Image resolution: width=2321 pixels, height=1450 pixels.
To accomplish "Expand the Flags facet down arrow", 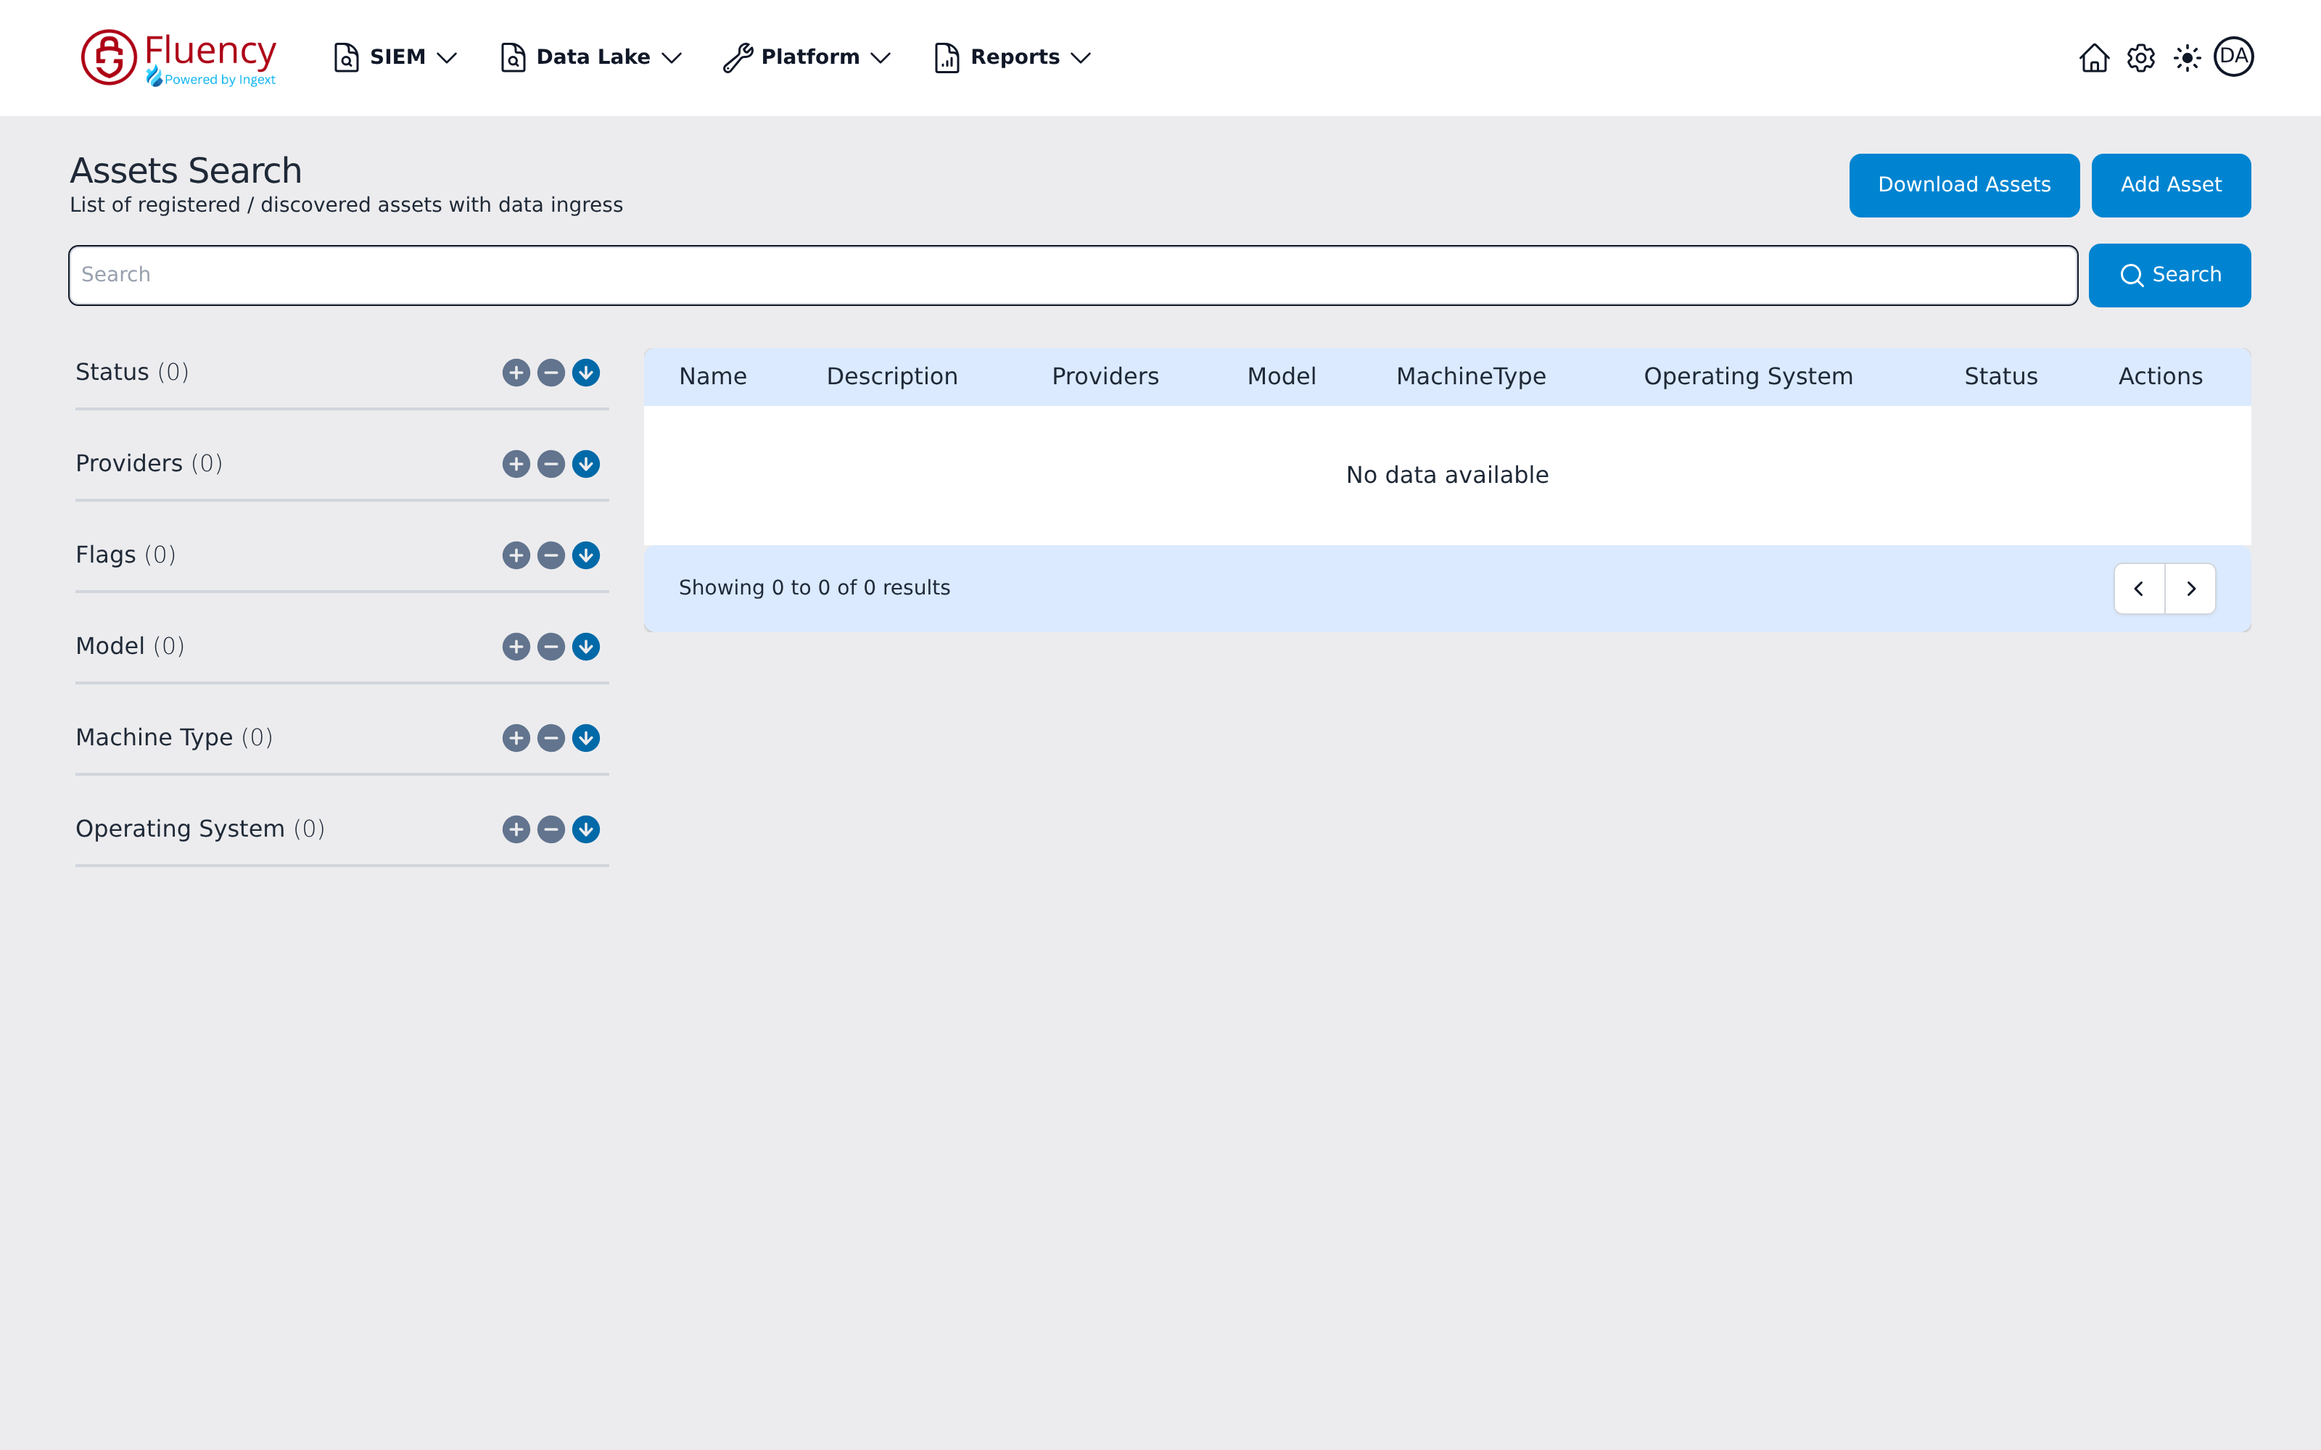I will click(x=586, y=555).
